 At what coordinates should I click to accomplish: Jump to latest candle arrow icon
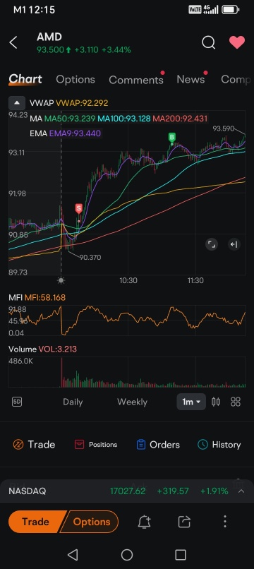[234, 244]
